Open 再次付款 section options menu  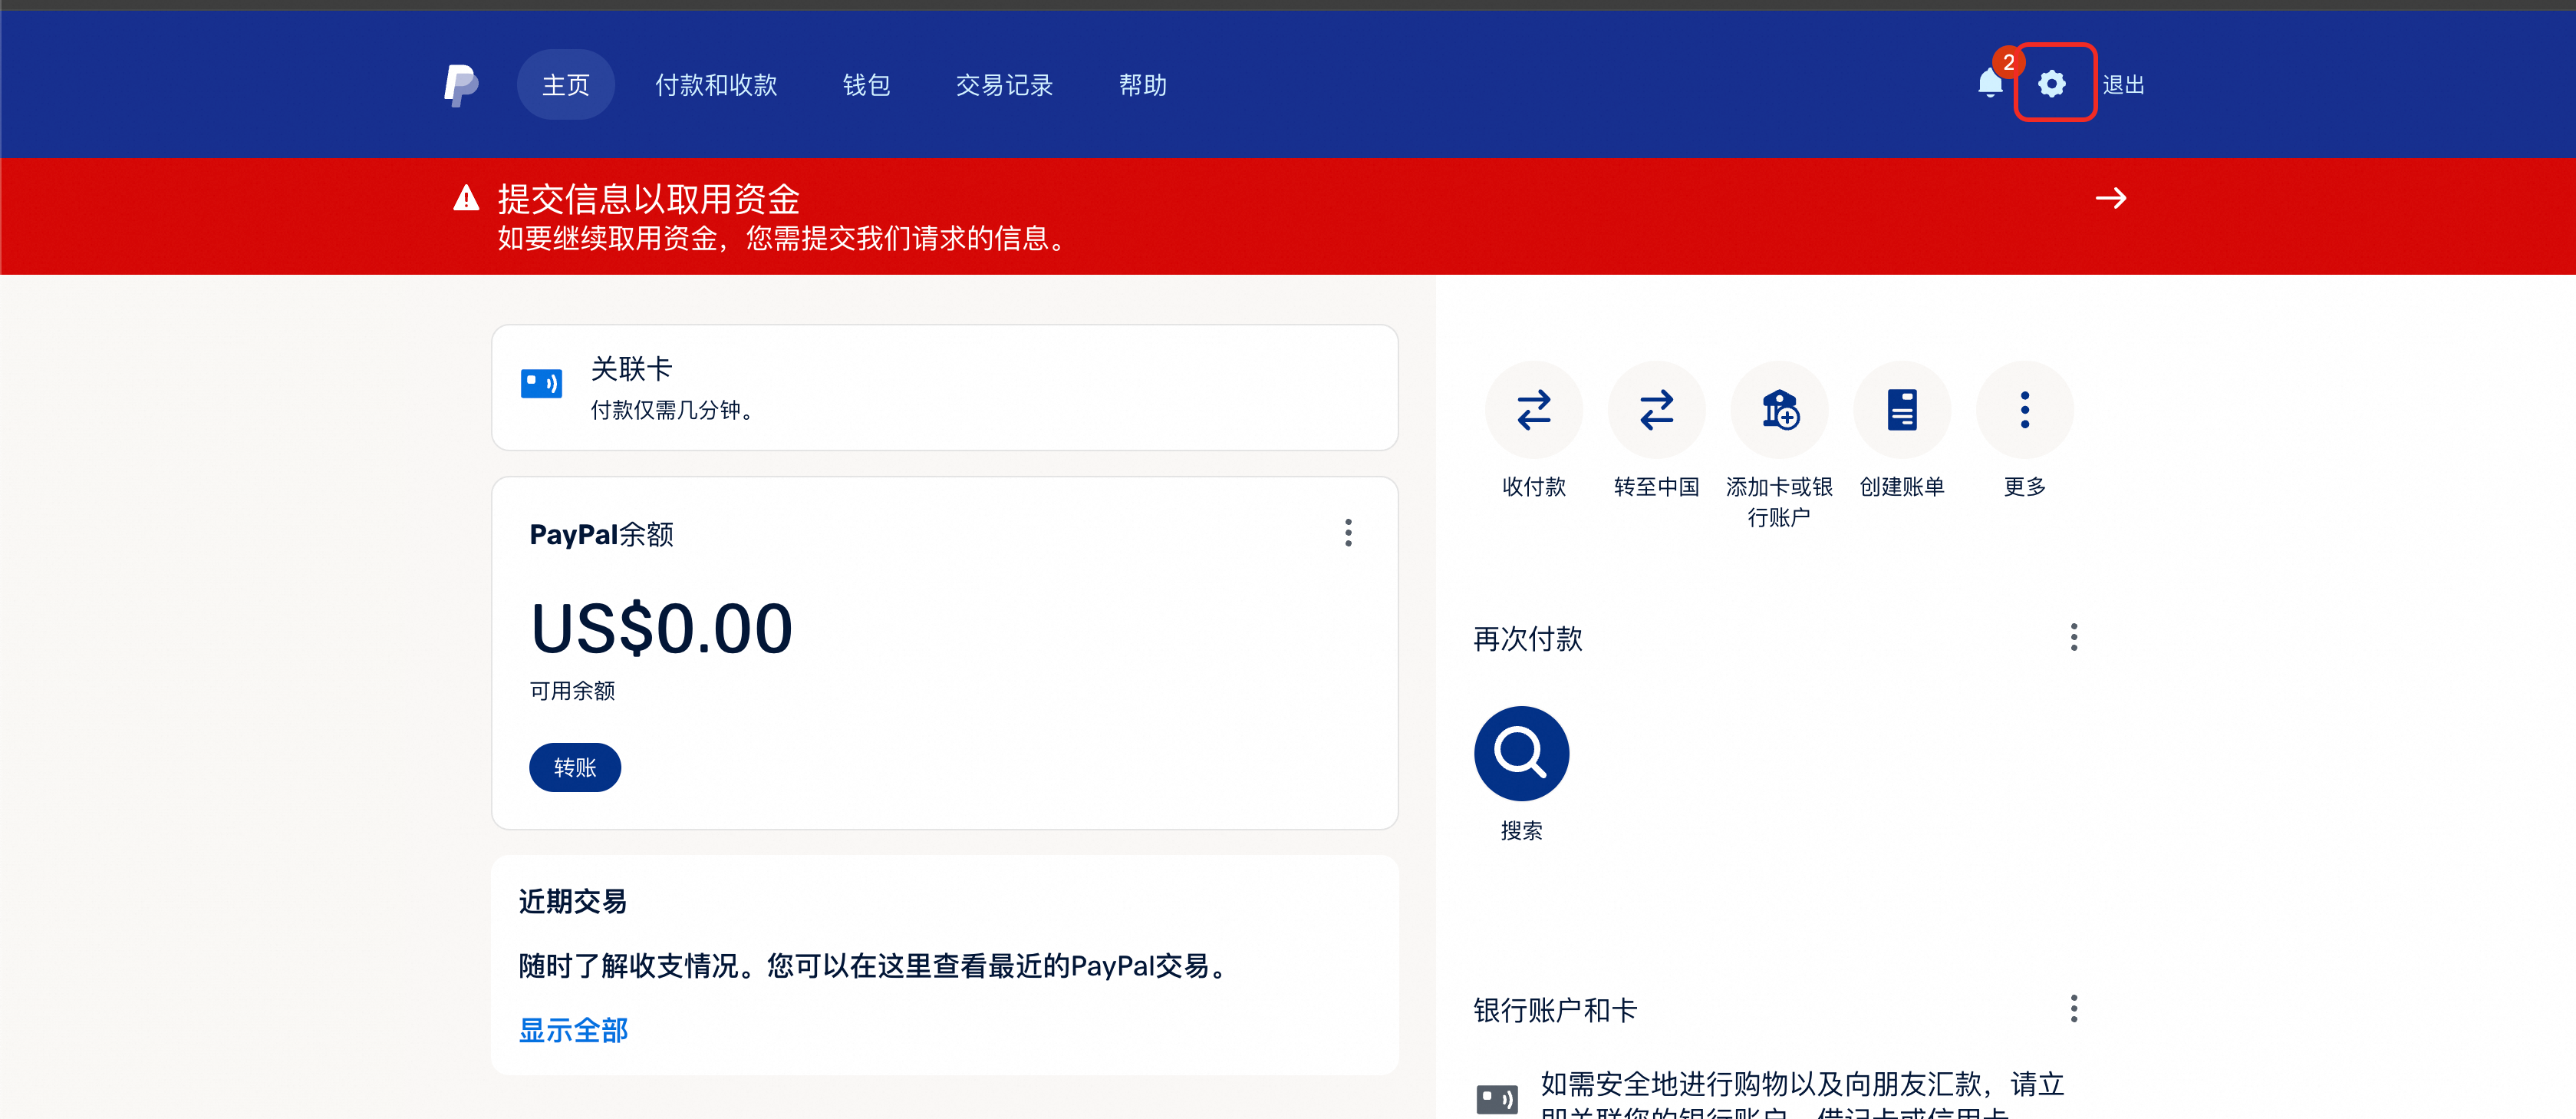[2073, 638]
